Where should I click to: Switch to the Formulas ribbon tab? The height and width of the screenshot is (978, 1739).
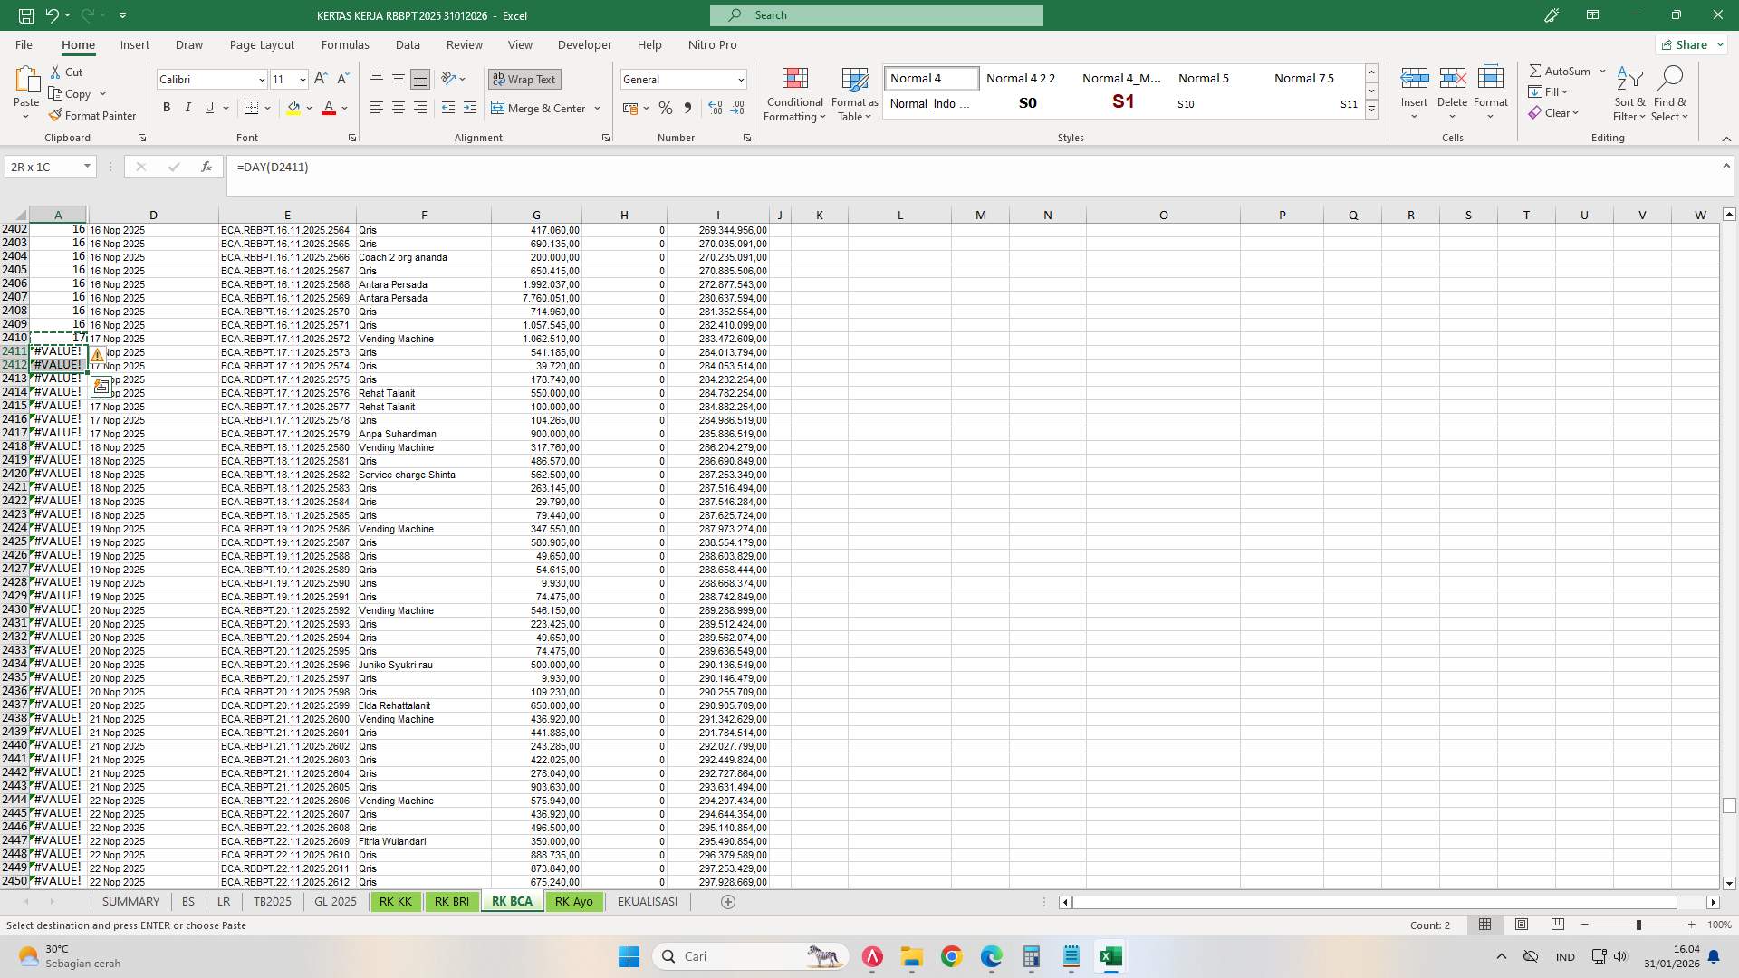[345, 44]
